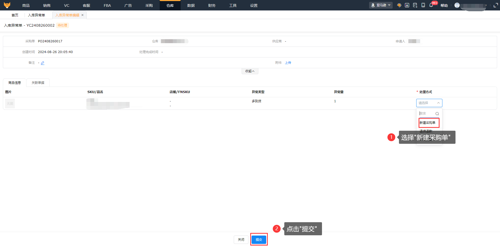Collapse the details with 收起 button
The height and width of the screenshot is (246, 500).
(250, 71)
